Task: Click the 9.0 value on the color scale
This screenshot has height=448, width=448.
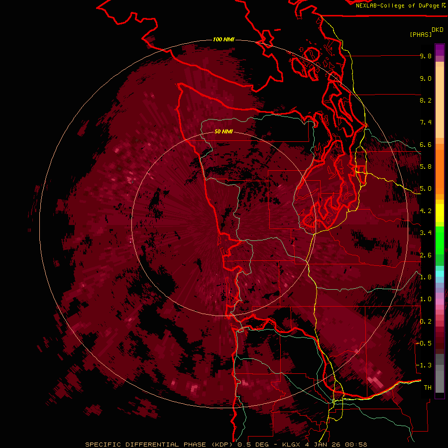Action: coord(426,78)
